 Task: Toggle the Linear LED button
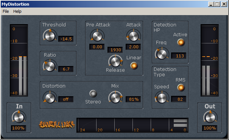pos(134,66)
